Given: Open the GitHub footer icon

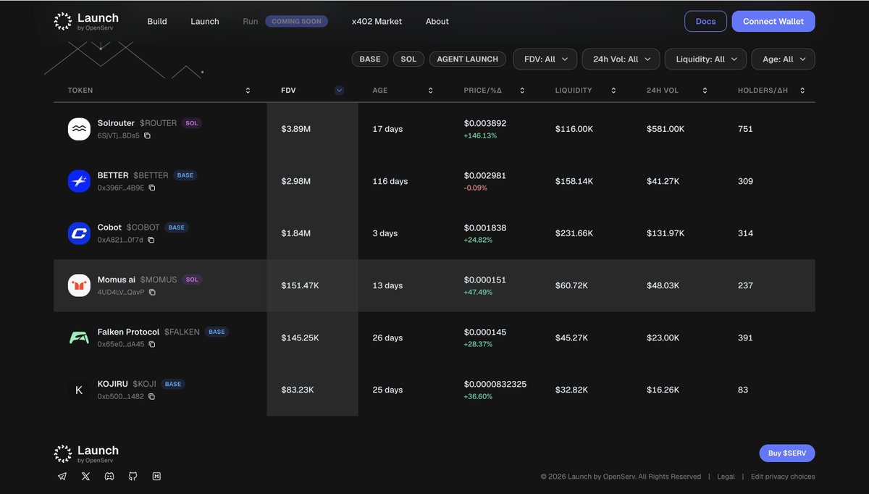Looking at the screenshot, I should pyautogui.click(x=133, y=476).
